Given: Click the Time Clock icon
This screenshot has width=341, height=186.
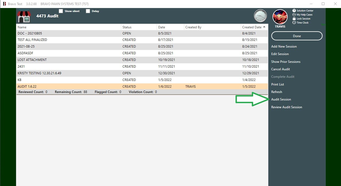Looking at the screenshot, I should [x=294, y=23].
